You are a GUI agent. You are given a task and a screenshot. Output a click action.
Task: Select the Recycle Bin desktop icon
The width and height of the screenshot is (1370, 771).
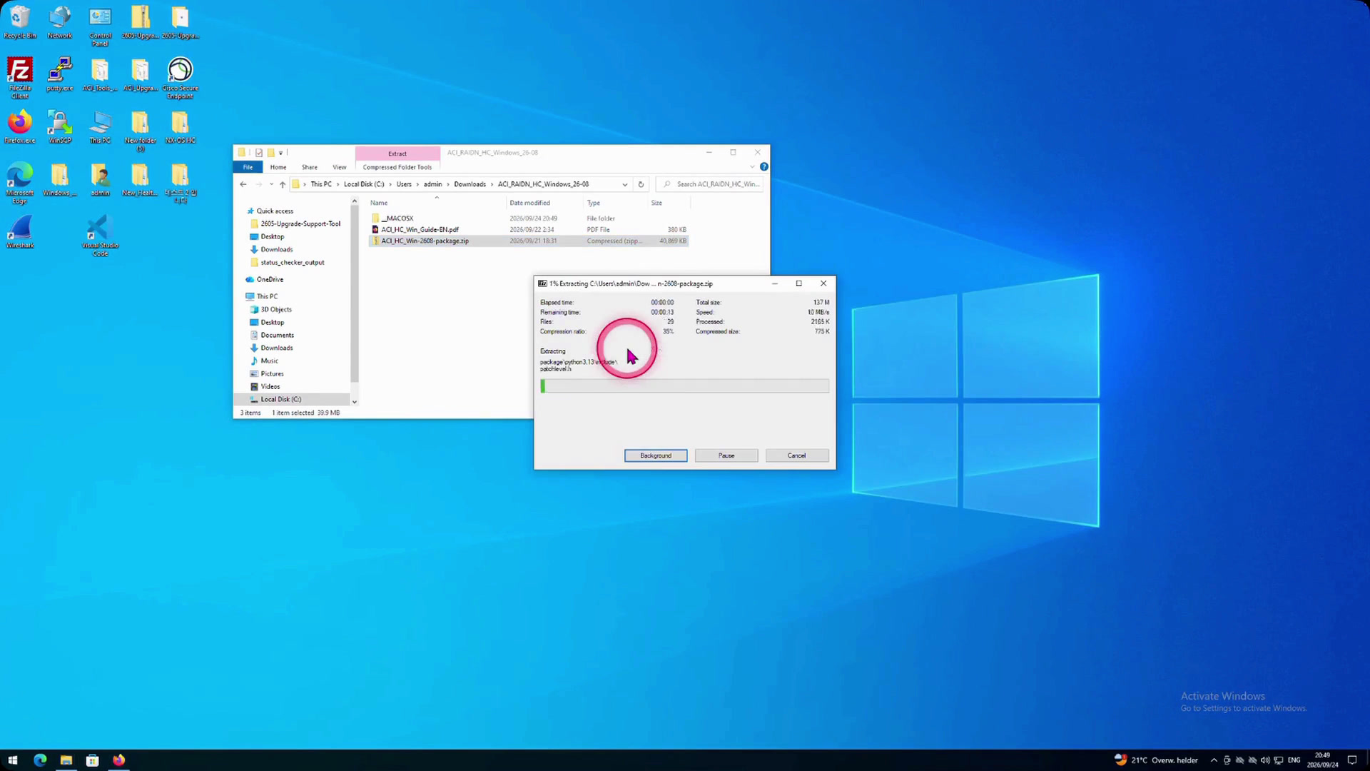click(20, 22)
